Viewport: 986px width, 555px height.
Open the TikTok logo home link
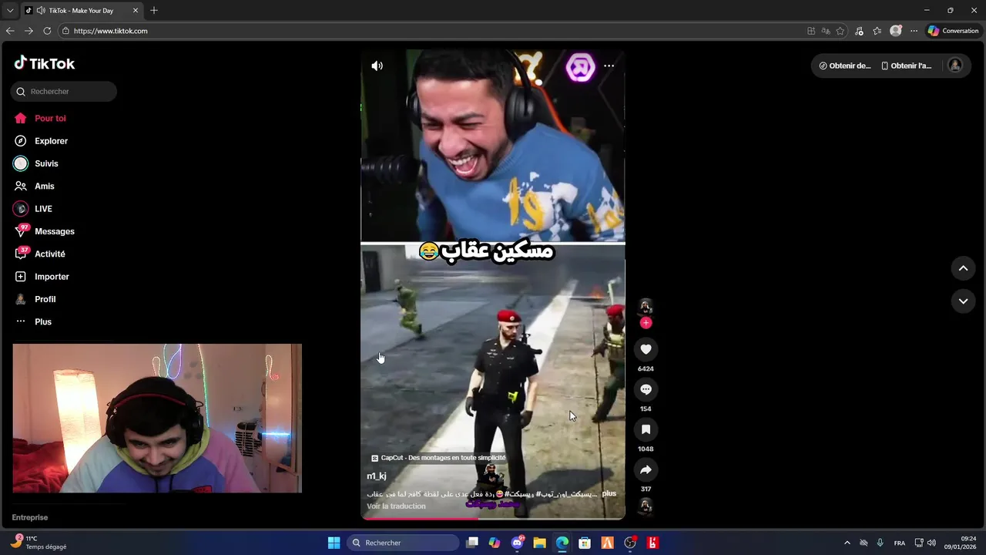[45, 63]
